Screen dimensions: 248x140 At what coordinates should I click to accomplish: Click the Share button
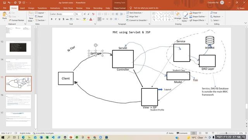pos(240,8)
